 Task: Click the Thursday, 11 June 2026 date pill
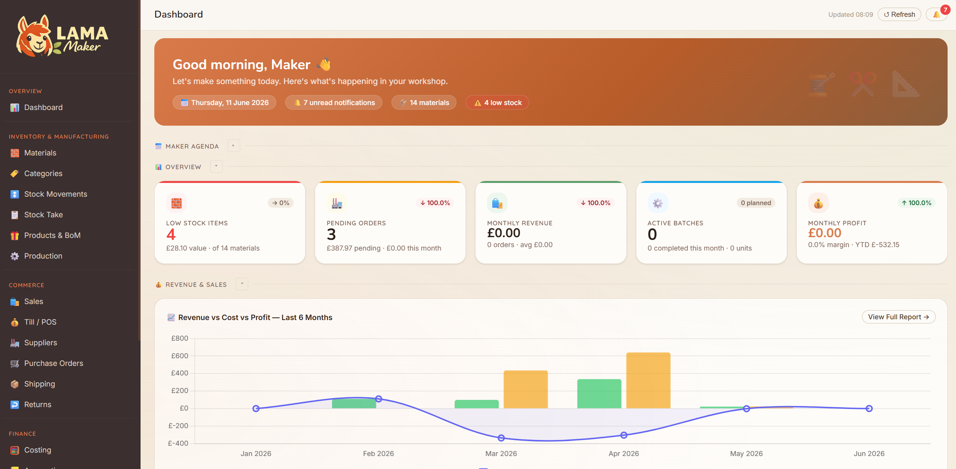tap(224, 103)
